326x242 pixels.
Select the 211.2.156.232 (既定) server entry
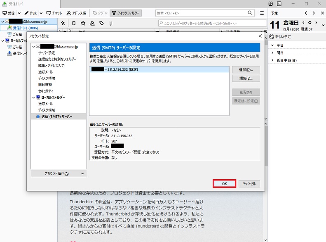(159, 69)
